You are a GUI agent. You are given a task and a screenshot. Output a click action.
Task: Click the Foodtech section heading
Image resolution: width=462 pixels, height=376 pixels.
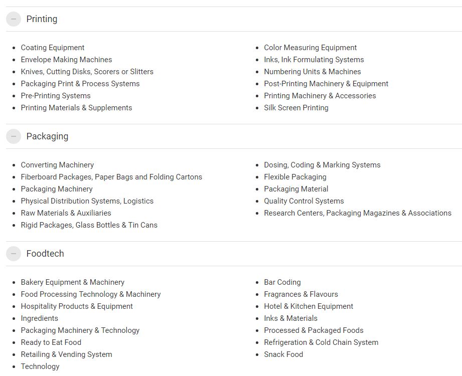coord(45,254)
